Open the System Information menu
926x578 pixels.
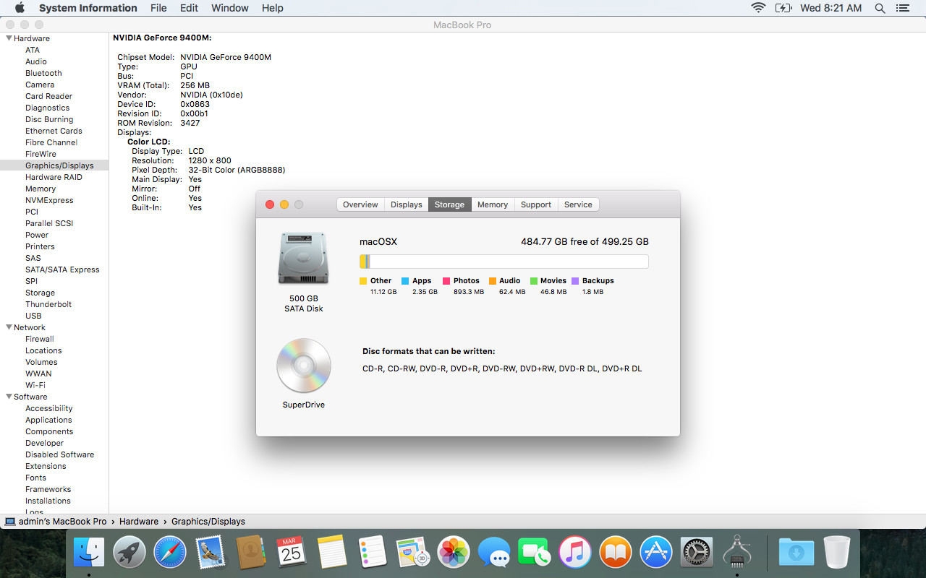88,8
